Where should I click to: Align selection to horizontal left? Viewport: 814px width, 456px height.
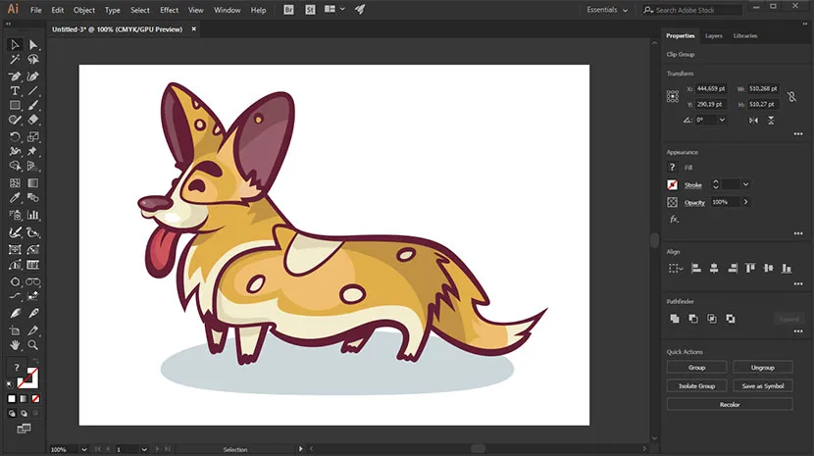695,268
